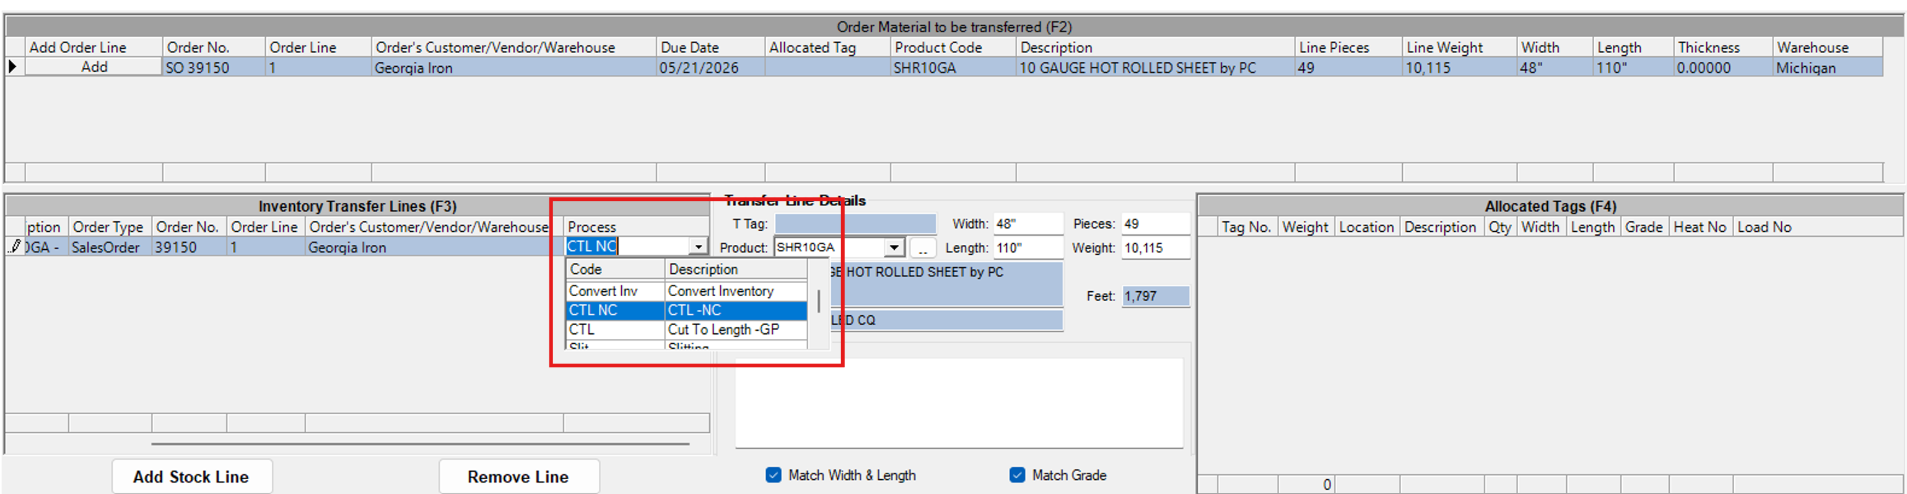Click the Product Code cell SHR10GA in top grid
The image size is (1907, 494).
953,67
